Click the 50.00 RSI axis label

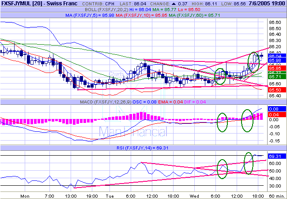(x=275, y=171)
